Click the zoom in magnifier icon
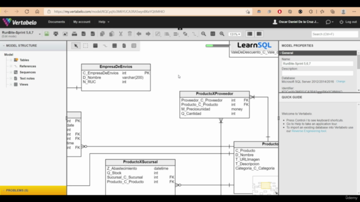Viewport: 360px width, 202px height. click(222, 34)
